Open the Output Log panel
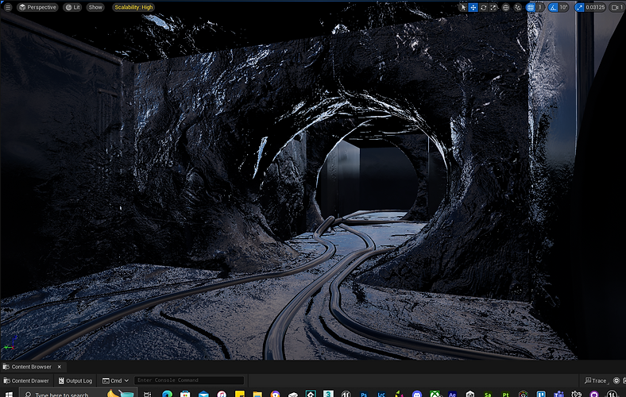Image resolution: width=626 pixels, height=397 pixels. (x=75, y=381)
